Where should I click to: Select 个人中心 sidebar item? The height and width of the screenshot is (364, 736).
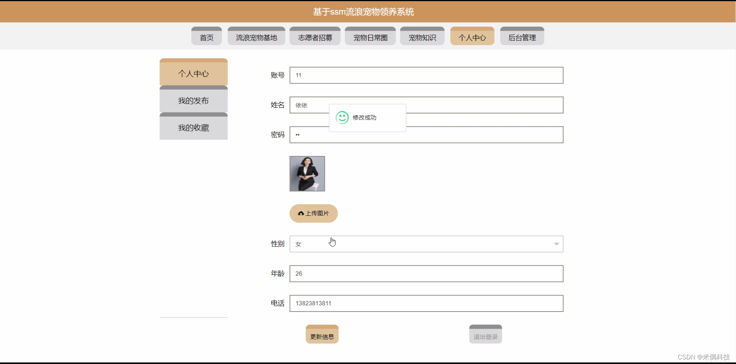click(x=193, y=73)
